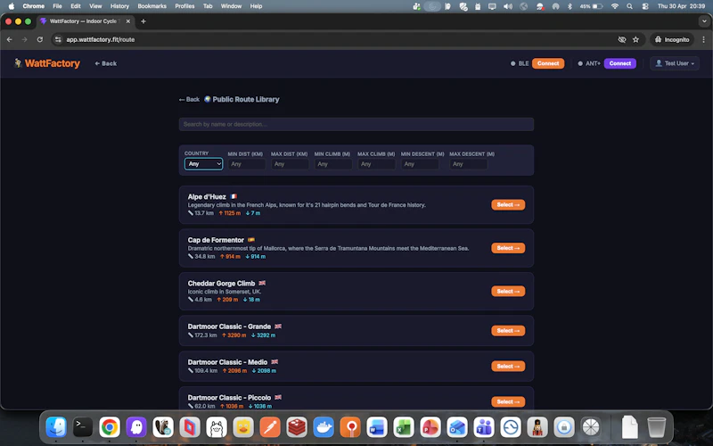
Task: Open the Profiles menu
Action: point(184,6)
